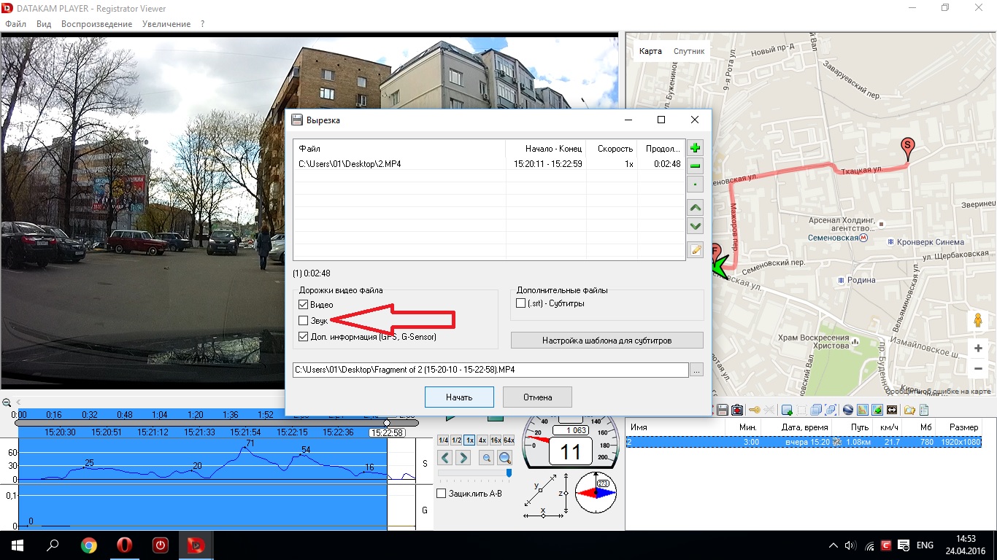Open Opera from the Windows taskbar

[x=125, y=545]
